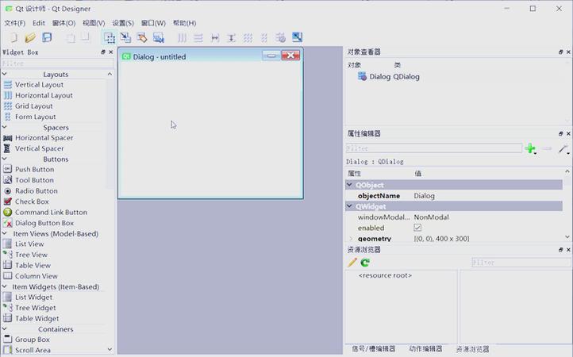
Task: Switch to the 资源浏览器 bottom tab
Action: tap(472, 349)
